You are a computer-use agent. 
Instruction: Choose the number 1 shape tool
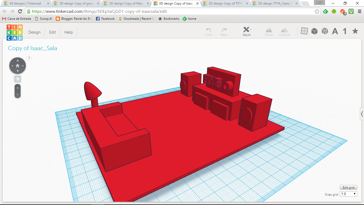click(x=345, y=31)
